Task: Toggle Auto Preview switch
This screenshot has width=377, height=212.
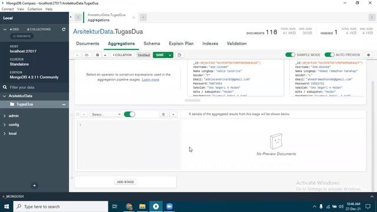Action: pyautogui.click(x=329, y=55)
